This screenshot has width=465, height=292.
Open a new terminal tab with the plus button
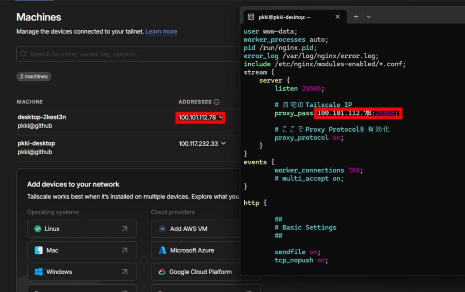(355, 16)
